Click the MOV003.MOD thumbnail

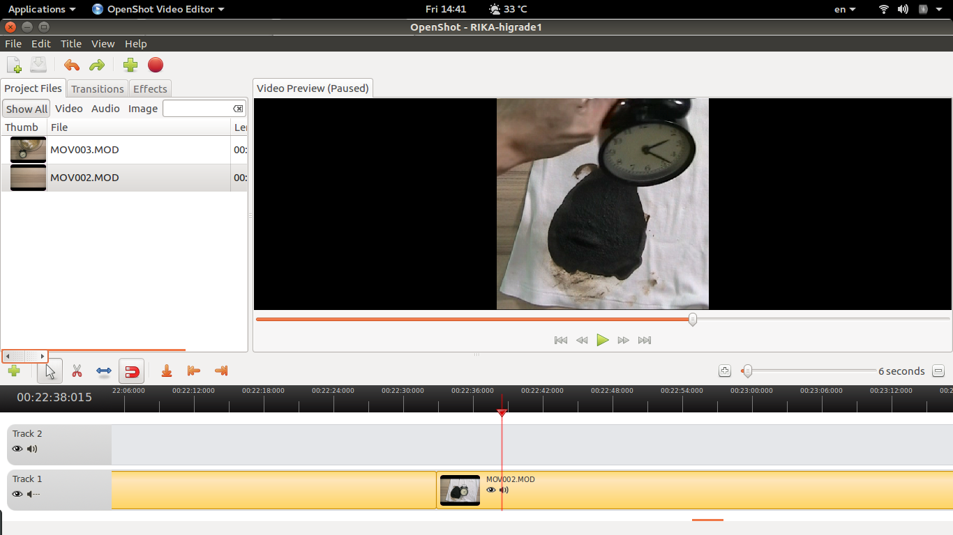28,150
